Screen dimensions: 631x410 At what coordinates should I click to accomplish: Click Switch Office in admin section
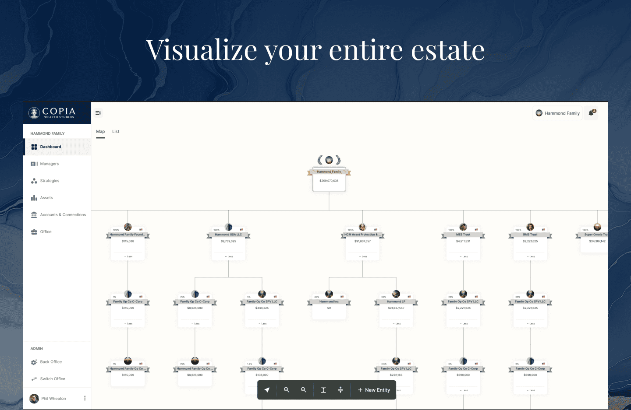click(53, 379)
